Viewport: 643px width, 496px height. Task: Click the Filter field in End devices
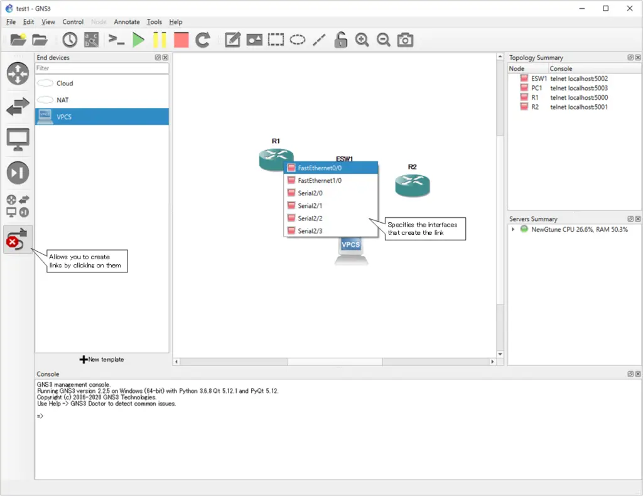[102, 68]
